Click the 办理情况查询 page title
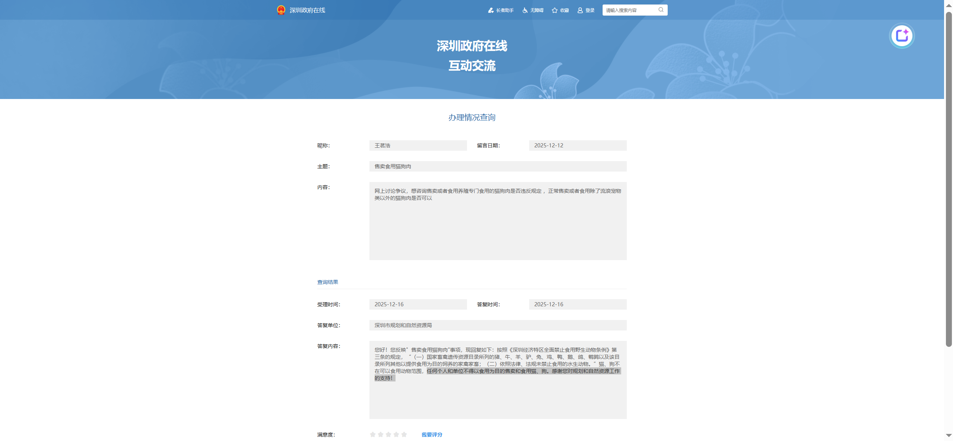The width and height of the screenshot is (953, 441). coord(472,118)
